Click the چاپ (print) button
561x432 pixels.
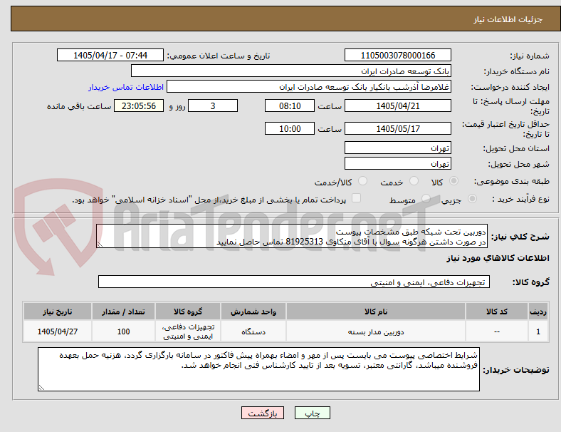[x=312, y=413]
